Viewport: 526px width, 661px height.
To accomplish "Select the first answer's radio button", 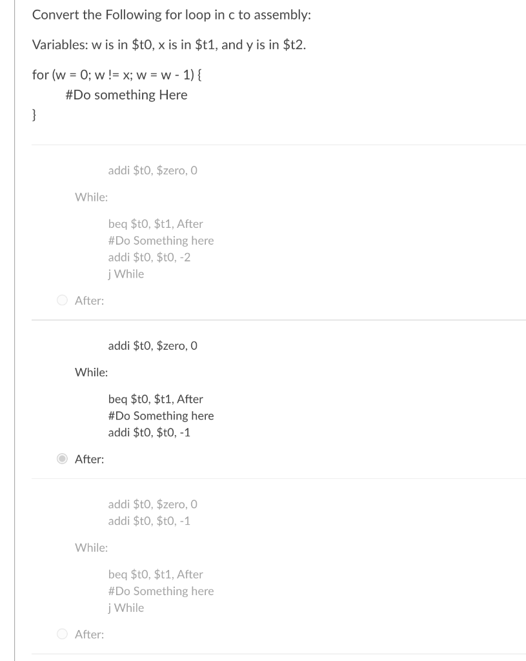I will 62,300.
